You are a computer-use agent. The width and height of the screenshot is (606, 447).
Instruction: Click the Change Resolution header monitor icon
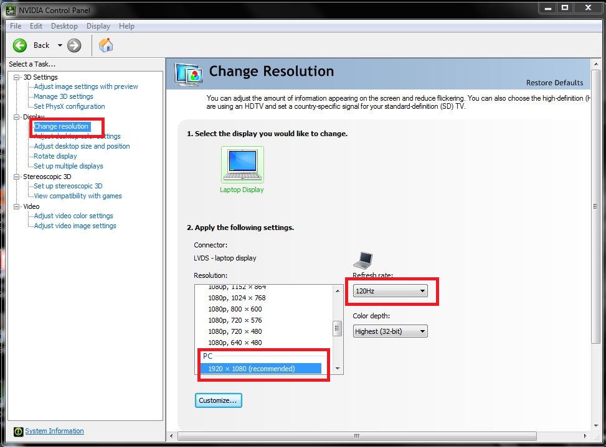point(189,74)
